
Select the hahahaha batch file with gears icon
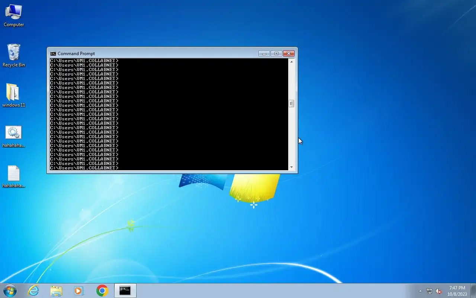coord(14,136)
